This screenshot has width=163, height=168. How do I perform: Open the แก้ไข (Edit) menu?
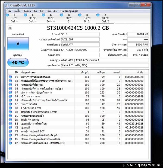pyautogui.click(x=17, y=11)
